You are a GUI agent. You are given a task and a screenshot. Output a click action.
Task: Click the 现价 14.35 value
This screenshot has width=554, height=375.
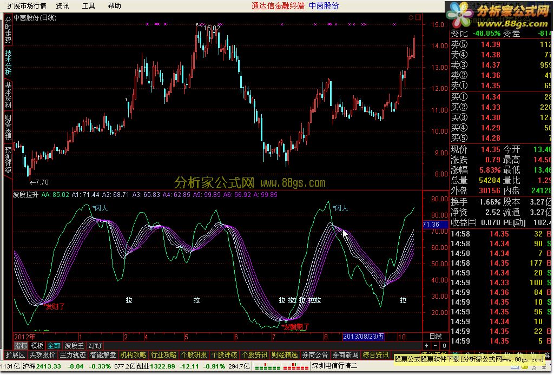click(490, 149)
